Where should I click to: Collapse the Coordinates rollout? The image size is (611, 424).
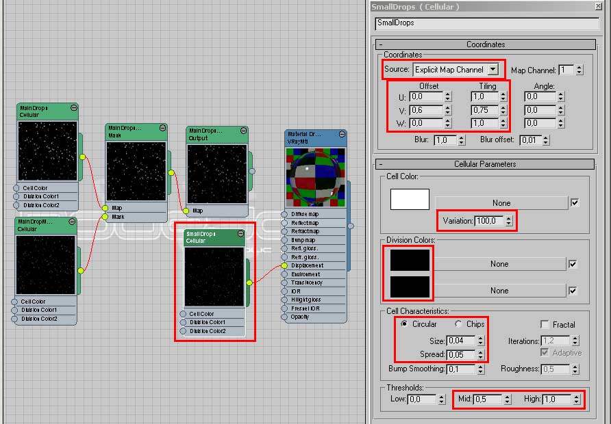(x=380, y=44)
